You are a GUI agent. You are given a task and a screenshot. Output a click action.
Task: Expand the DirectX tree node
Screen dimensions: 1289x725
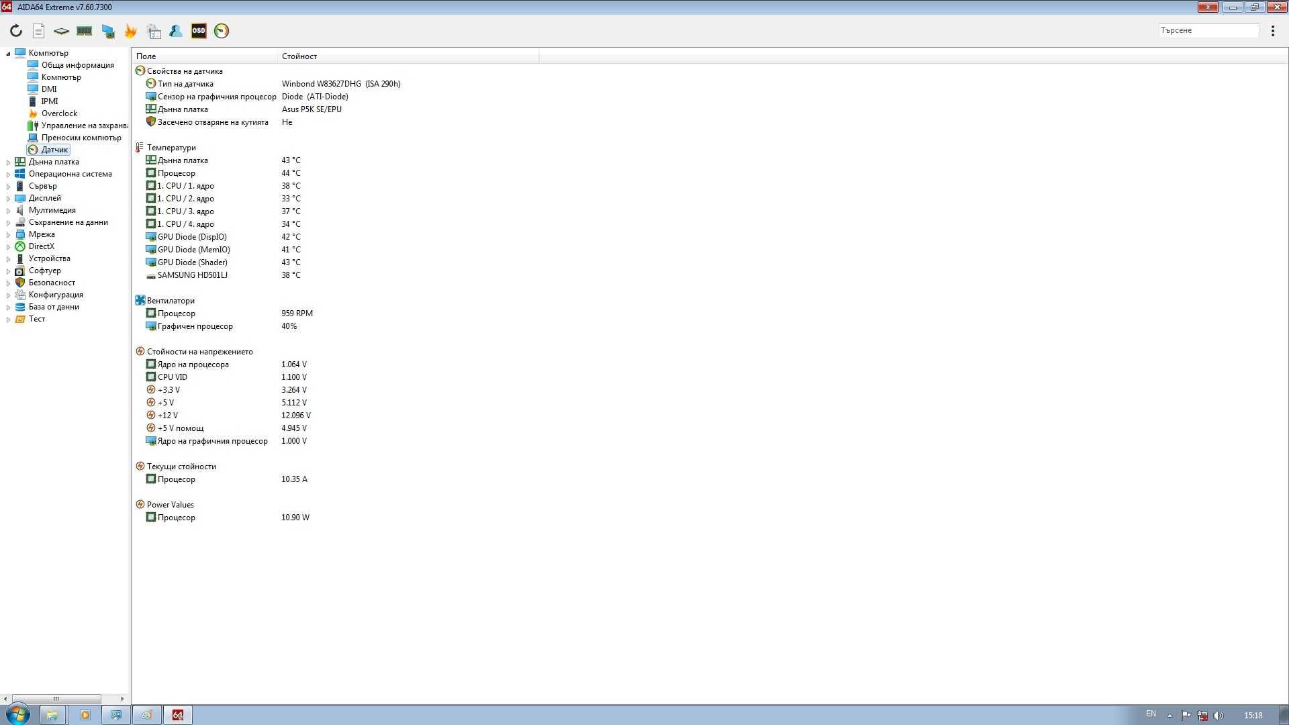8,246
